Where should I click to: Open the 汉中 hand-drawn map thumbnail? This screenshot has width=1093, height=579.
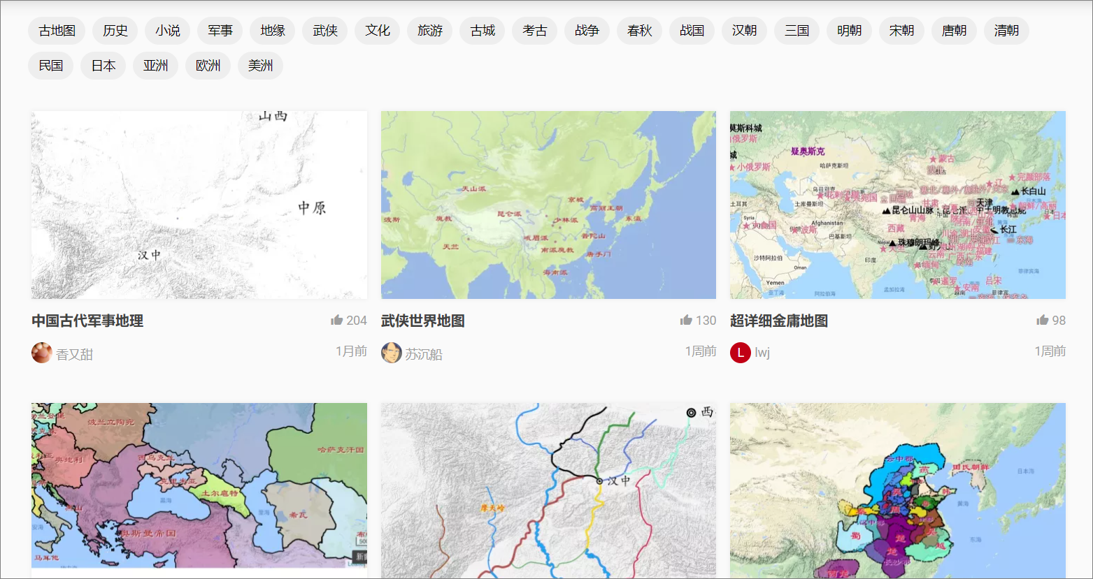(548, 489)
